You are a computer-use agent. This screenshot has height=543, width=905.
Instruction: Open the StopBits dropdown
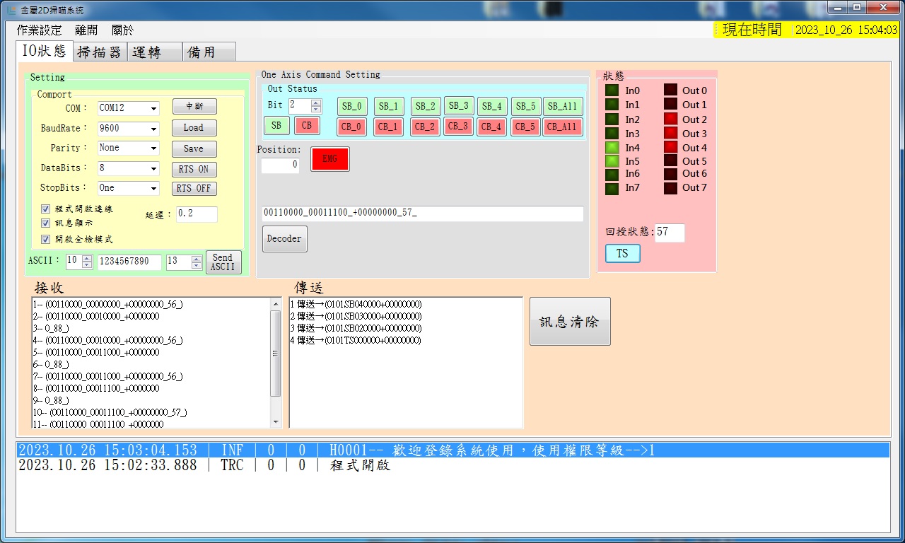[x=153, y=189]
